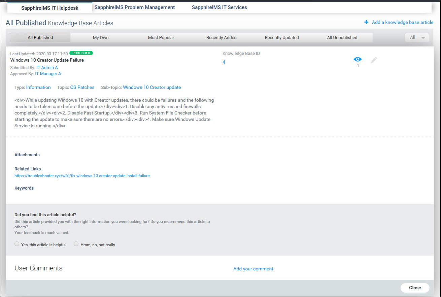Click the 'Last Updated: 2020-03-17 11:50' text
Screen dimensions: 441x297
(x=39, y=54)
